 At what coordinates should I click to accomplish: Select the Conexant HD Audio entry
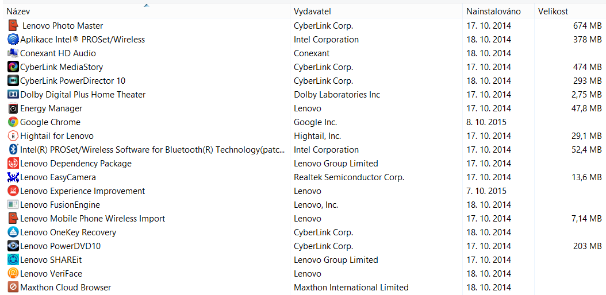(x=58, y=53)
